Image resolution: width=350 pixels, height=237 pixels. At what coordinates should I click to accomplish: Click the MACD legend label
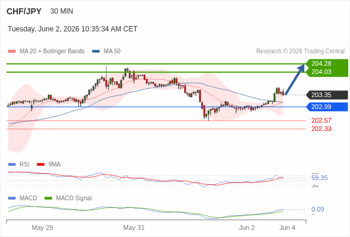pos(28,198)
